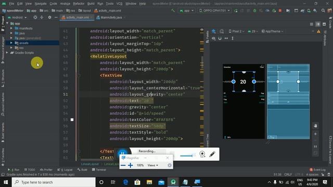Open the VCS menu

click(119, 4)
